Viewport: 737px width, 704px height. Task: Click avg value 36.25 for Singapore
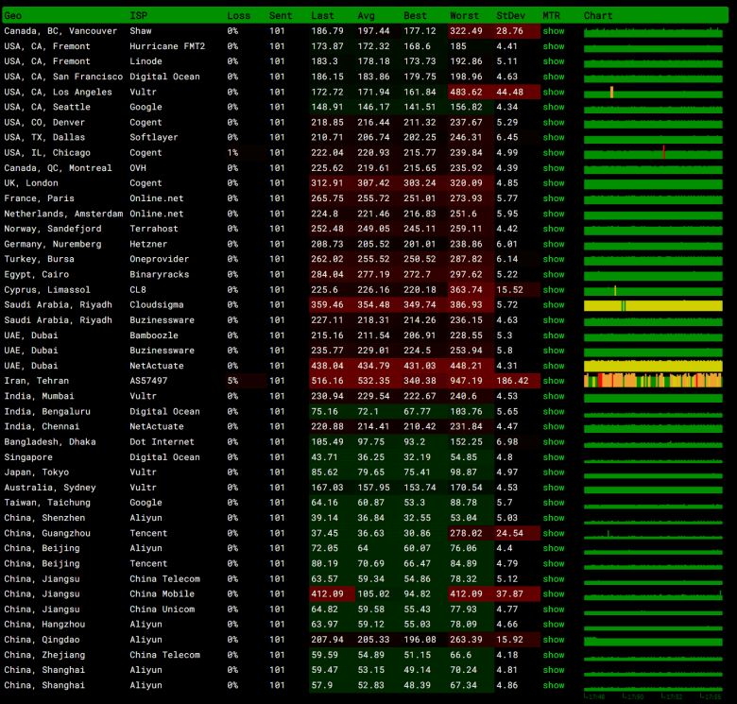[370, 457]
